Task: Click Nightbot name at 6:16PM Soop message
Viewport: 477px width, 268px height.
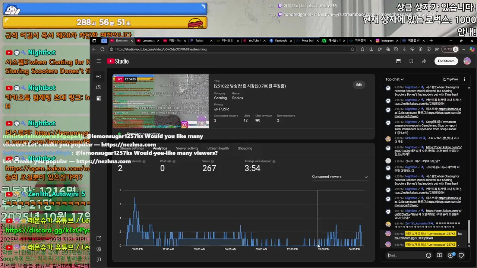Action: (411, 122)
